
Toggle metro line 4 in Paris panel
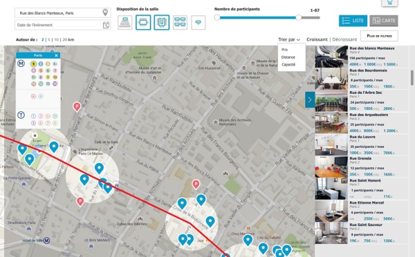33,70
